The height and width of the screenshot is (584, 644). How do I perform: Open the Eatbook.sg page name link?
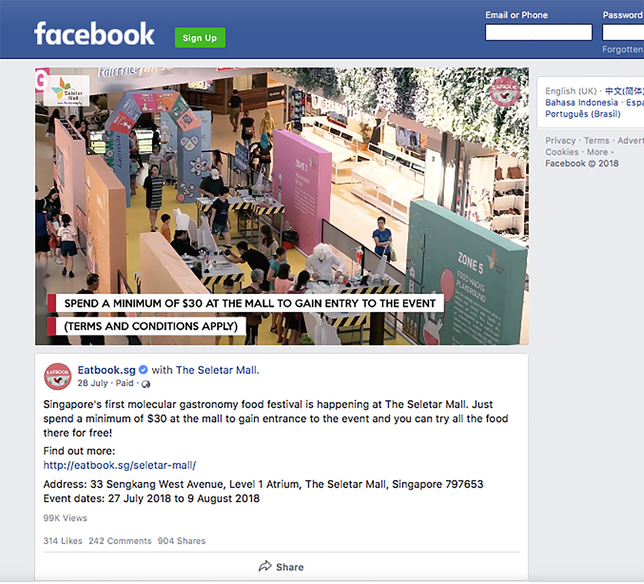coord(107,370)
